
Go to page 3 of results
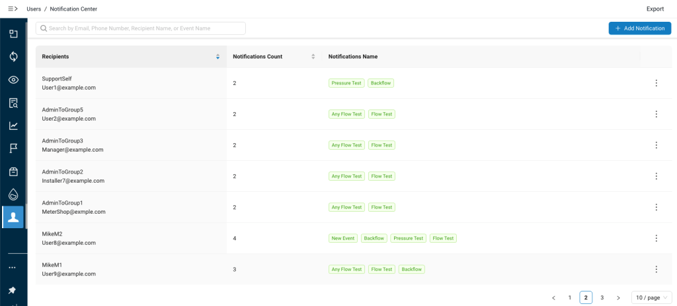click(602, 297)
